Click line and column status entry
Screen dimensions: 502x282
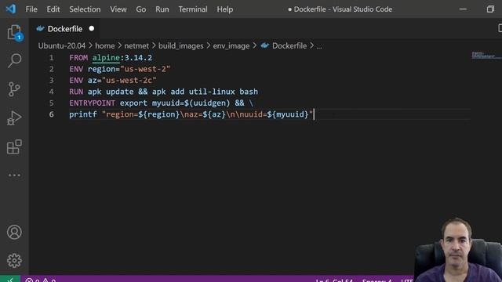tap(334, 280)
